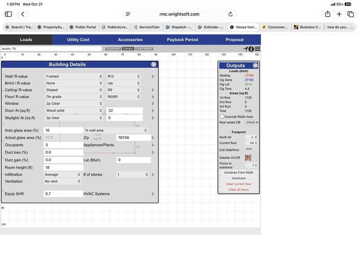The image size is (359, 269).
Task: Show the Safari tab overview
Action: [x=350, y=14]
